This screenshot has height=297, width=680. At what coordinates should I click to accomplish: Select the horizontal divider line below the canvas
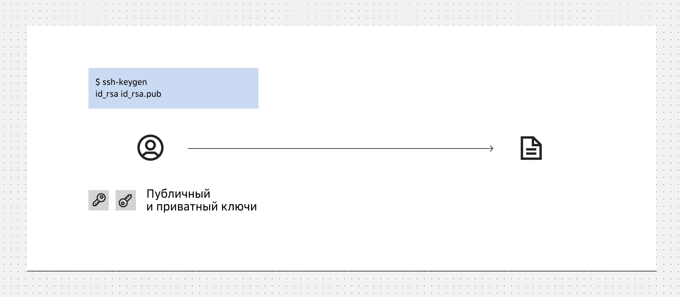click(x=342, y=271)
